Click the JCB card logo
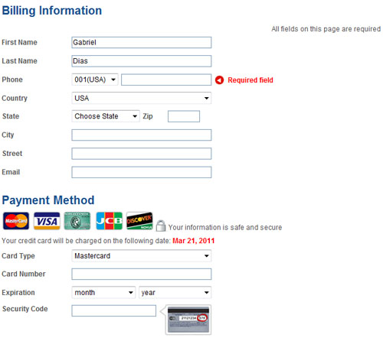The image size is (383, 341). point(110,221)
